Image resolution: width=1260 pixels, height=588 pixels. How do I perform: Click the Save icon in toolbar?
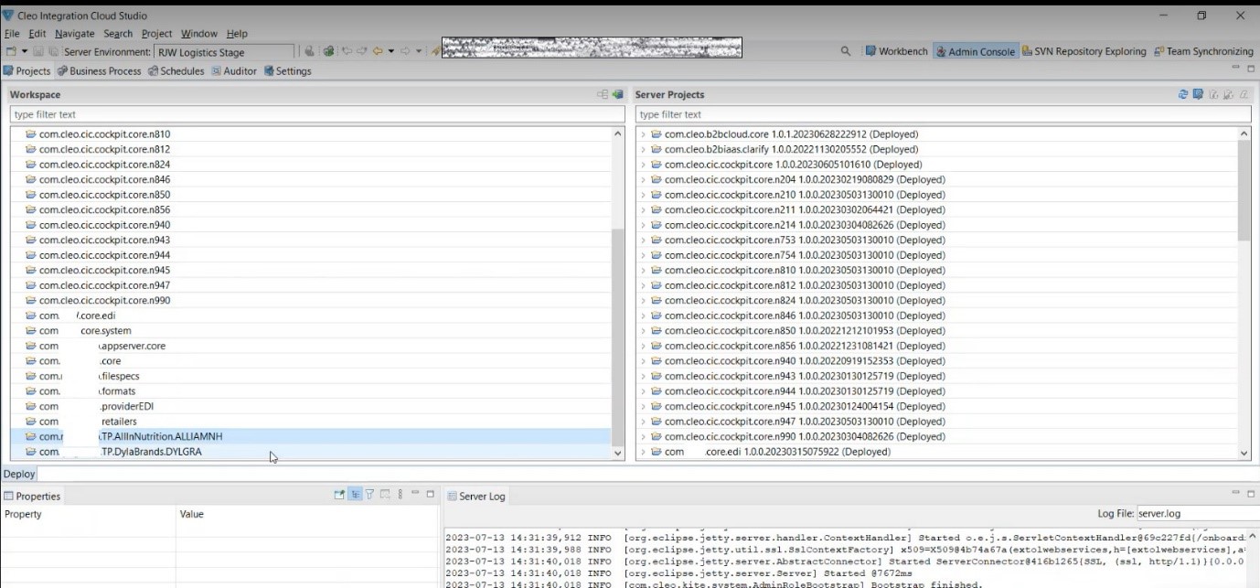pos(39,52)
